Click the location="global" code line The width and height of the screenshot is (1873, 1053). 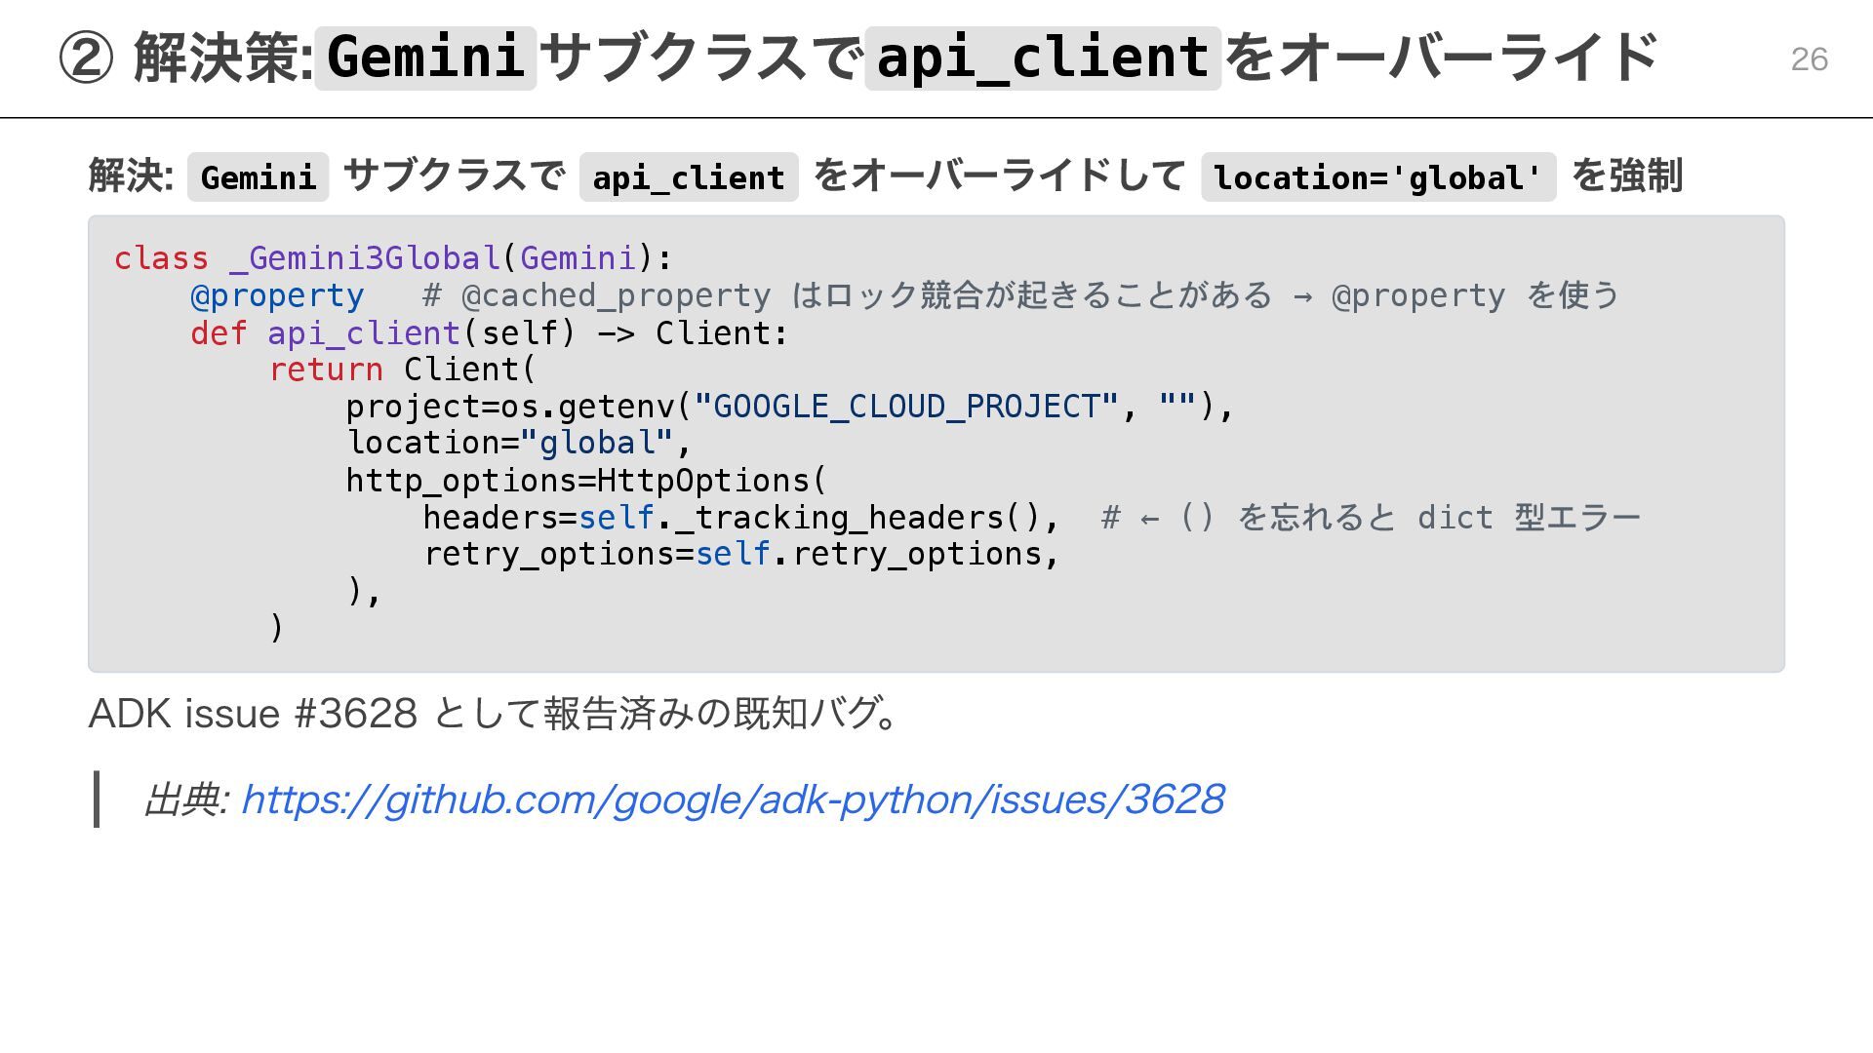point(518,444)
